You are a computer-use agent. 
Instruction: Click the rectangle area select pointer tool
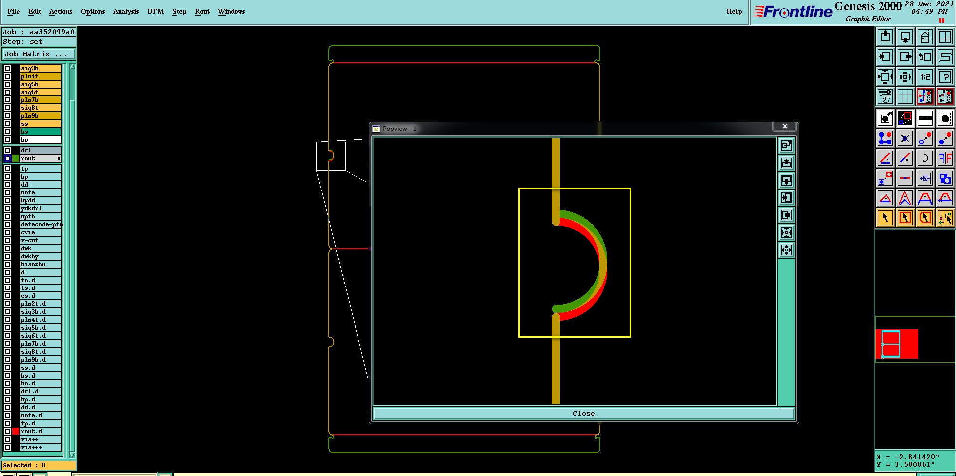(x=905, y=218)
